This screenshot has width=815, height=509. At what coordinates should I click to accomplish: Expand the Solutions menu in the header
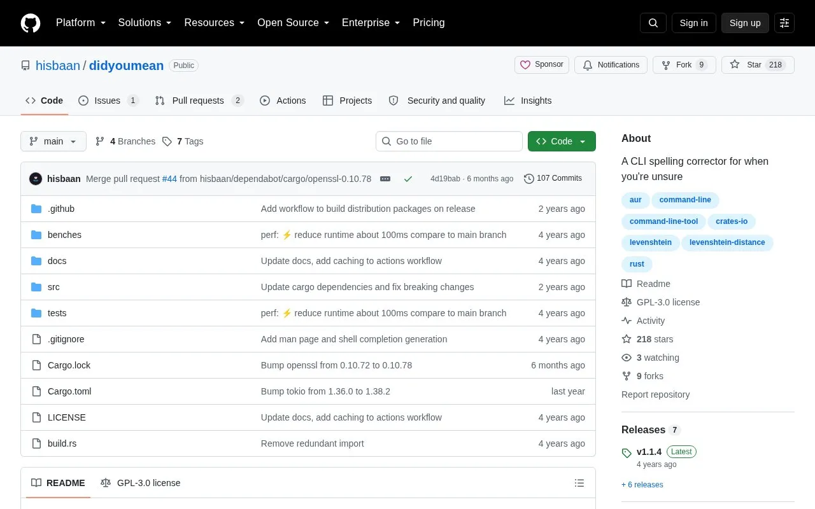click(x=145, y=23)
